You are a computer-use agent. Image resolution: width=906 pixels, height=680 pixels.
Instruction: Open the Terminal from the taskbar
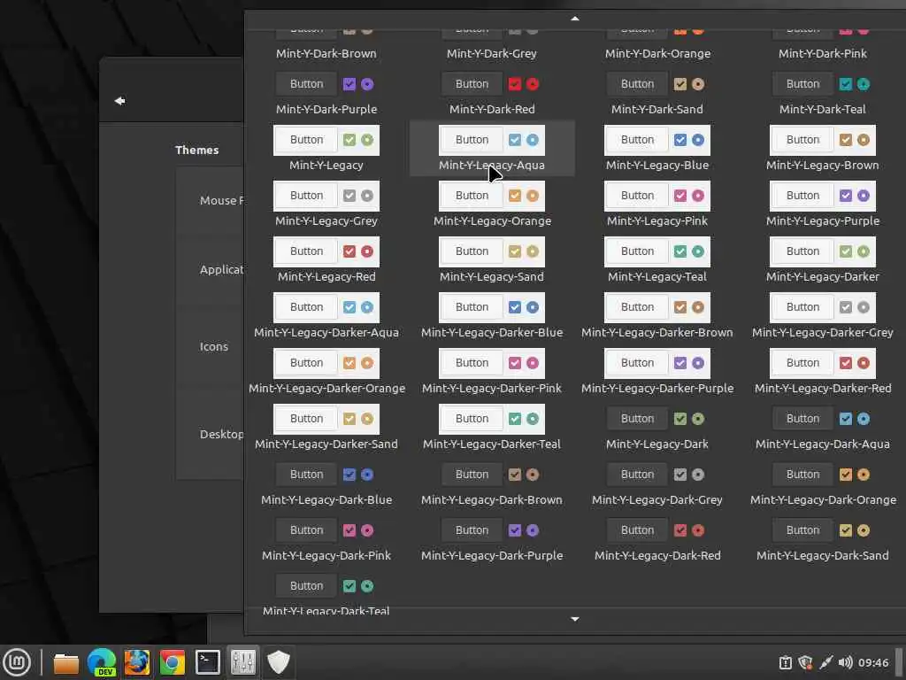(x=207, y=662)
